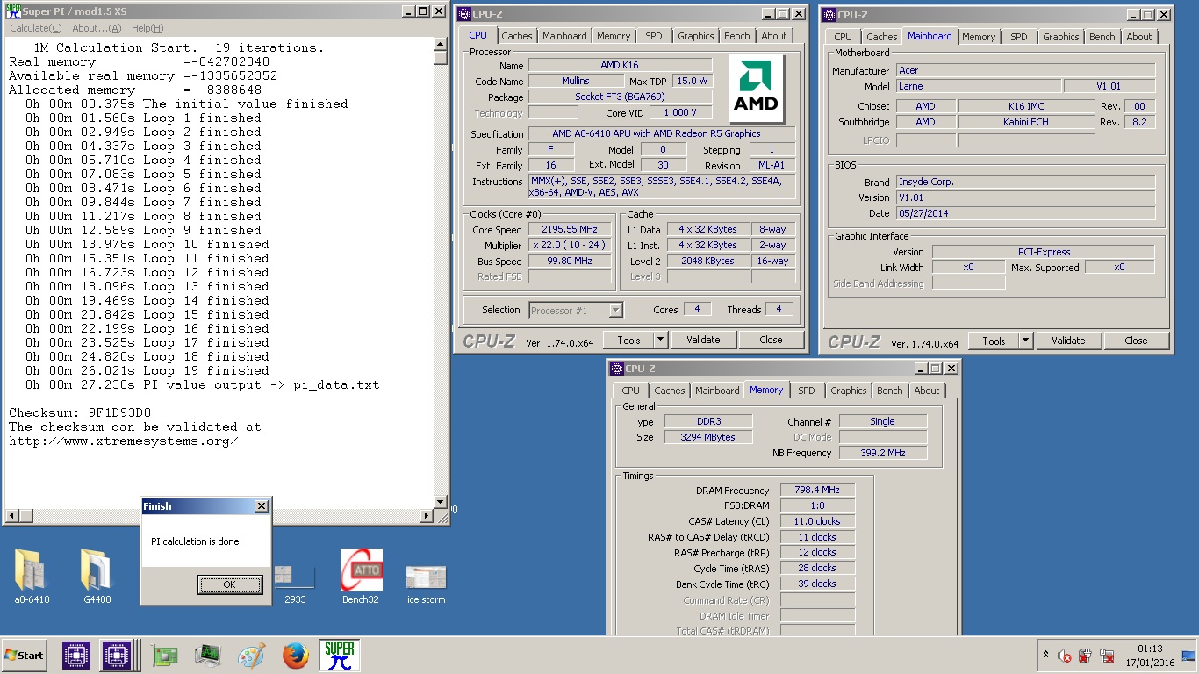The width and height of the screenshot is (1199, 674).
Task: Open Graphics tab in Mainboard window
Action: pos(1061,37)
